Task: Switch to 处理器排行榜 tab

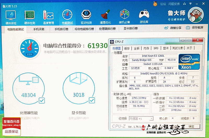Action: point(107,29)
